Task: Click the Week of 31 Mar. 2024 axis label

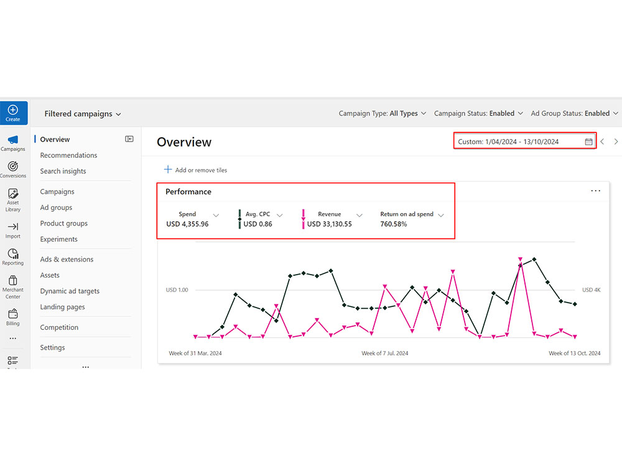Action: pyautogui.click(x=195, y=353)
